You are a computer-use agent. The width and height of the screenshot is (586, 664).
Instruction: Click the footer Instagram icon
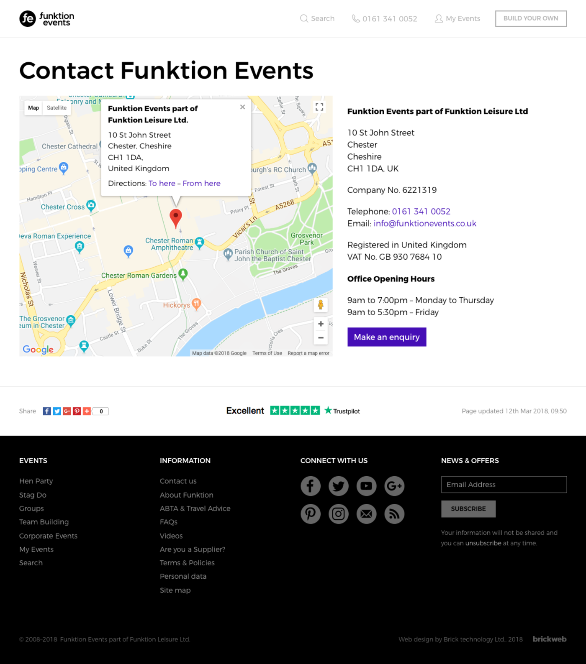338,514
